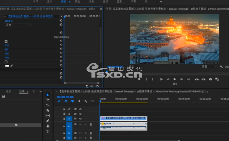229x141 pixels.
Task: Toggle V3 track visibility eye
Action: 80,109
